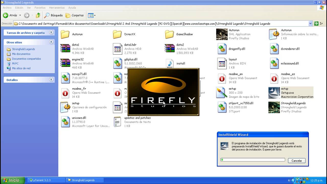Click the Forward navigation arrow
This screenshot has height=184, width=327.
27,15
